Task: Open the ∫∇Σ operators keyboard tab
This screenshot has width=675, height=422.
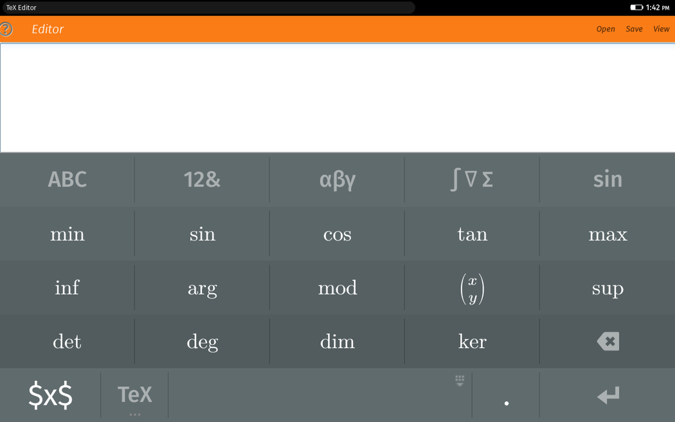Action: [x=472, y=179]
